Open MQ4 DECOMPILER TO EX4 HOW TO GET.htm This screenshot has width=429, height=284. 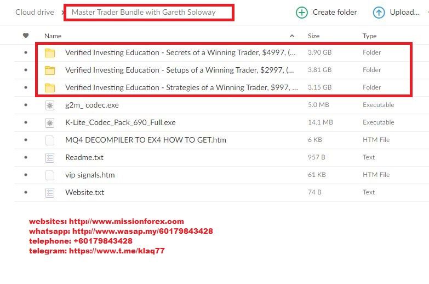point(145,140)
